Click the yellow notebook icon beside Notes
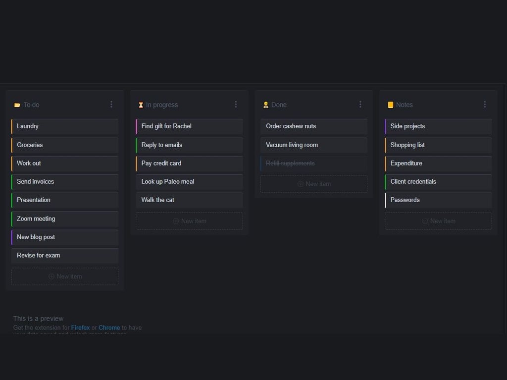Image resolution: width=507 pixels, height=380 pixels. [390, 105]
